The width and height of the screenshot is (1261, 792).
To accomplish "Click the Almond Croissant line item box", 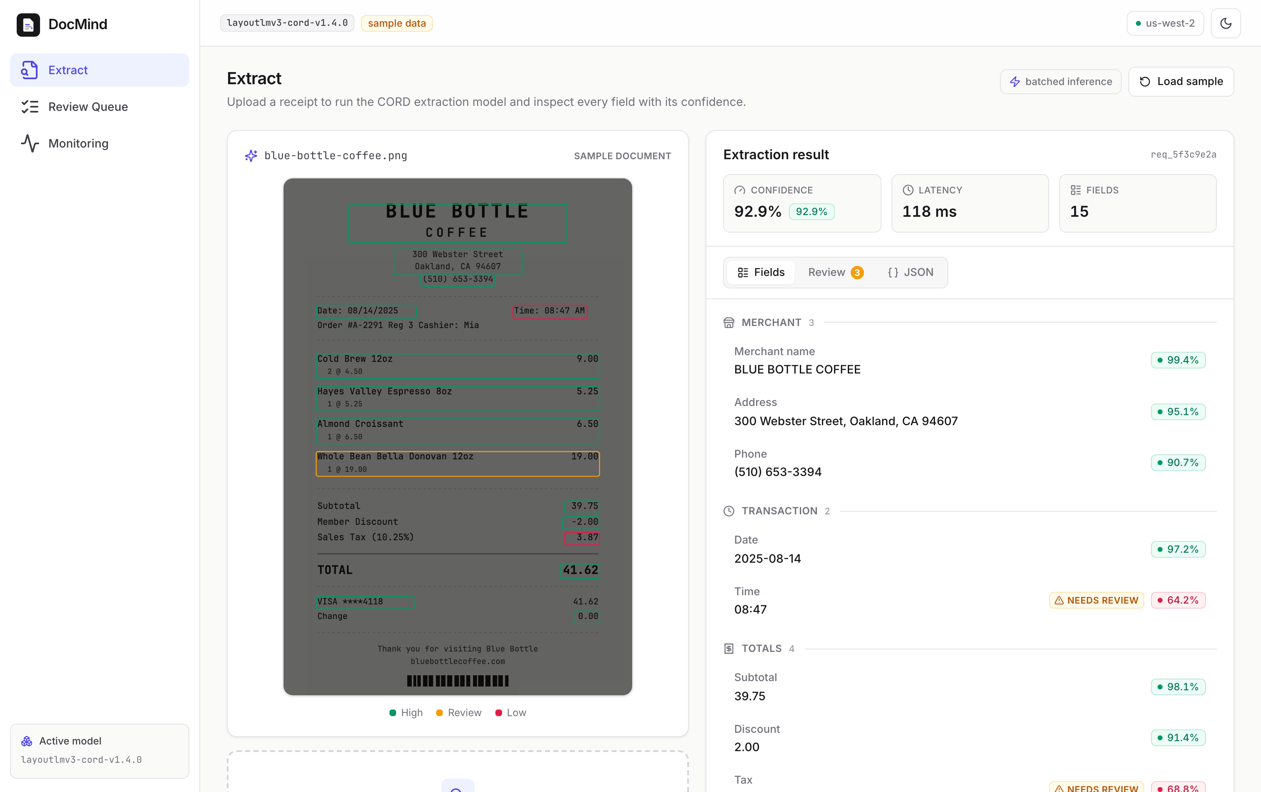I will 458,431.
